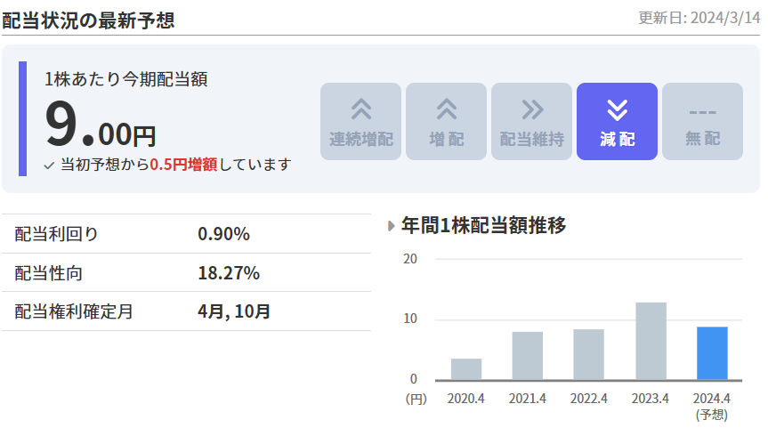Click the 2021.4 dividend bar
Viewport: 768px width, 428px height.
528,356
